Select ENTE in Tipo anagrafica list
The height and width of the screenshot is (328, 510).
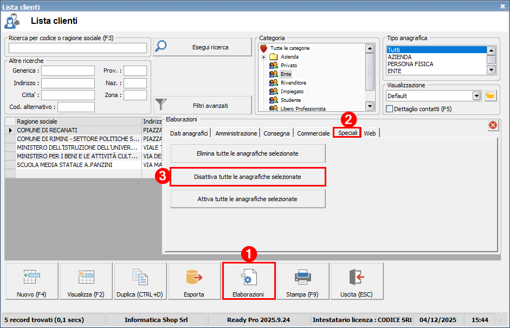coord(436,71)
